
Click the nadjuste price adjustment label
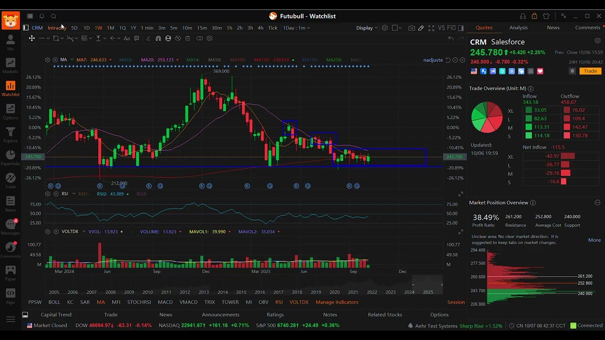pyautogui.click(x=433, y=60)
